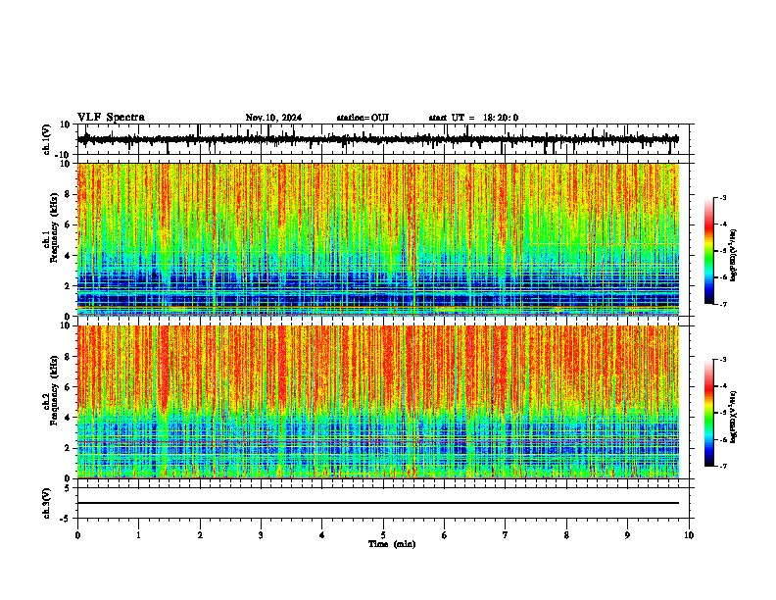The width and height of the screenshot is (776, 600).
Task: Click the 8 kHz tick label on ch.1 spectrogram
Action: point(68,194)
